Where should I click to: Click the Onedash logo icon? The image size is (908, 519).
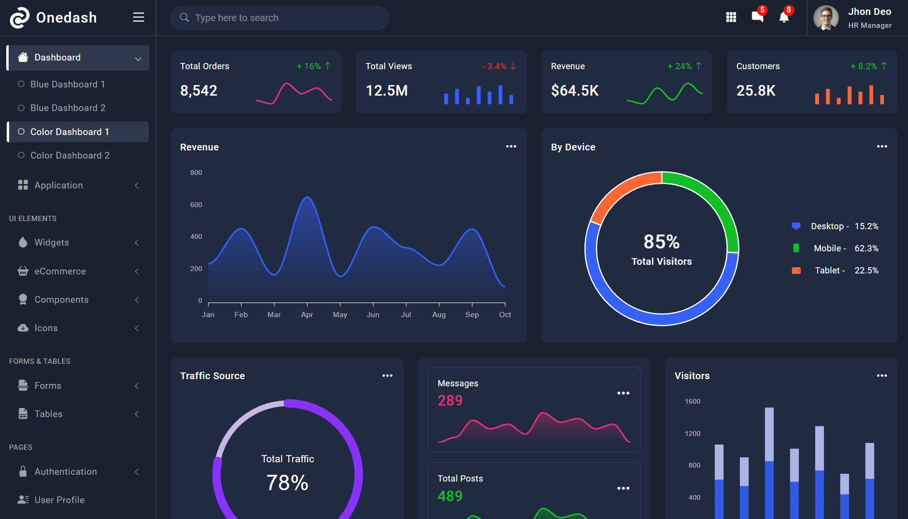(20, 18)
